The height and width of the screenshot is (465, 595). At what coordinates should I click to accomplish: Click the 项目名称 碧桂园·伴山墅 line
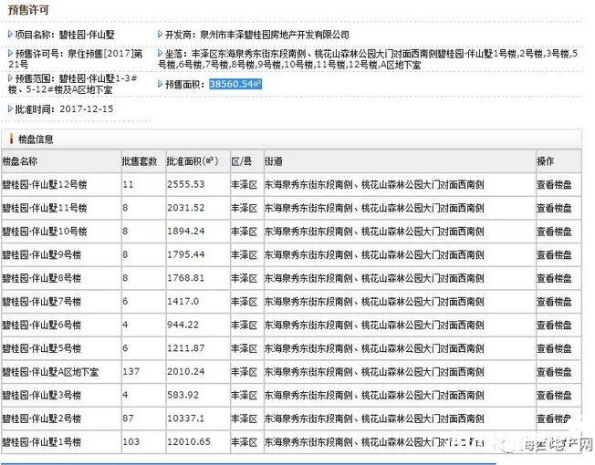(61, 35)
